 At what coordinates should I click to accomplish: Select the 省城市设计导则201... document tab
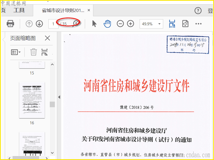click(x=63, y=10)
